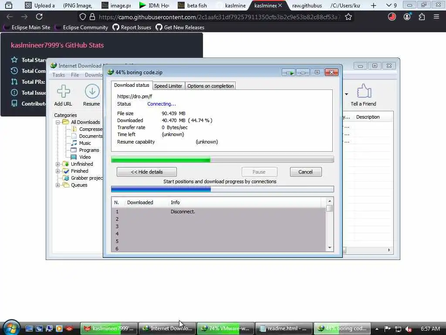Select the Music category in IDM
This screenshot has height=335, width=446.
pyautogui.click(x=85, y=143)
